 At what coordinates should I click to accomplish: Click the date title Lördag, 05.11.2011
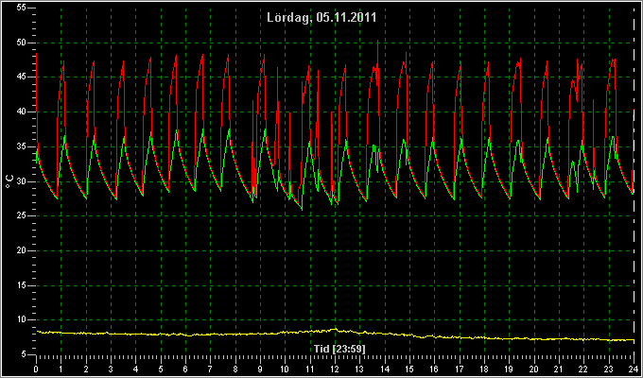(x=321, y=17)
